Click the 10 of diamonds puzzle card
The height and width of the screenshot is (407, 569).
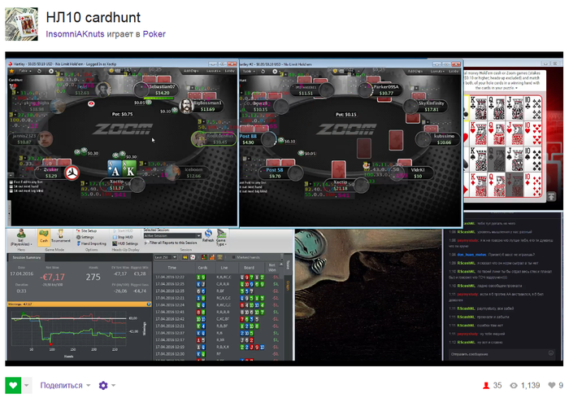pyautogui.click(x=532, y=185)
